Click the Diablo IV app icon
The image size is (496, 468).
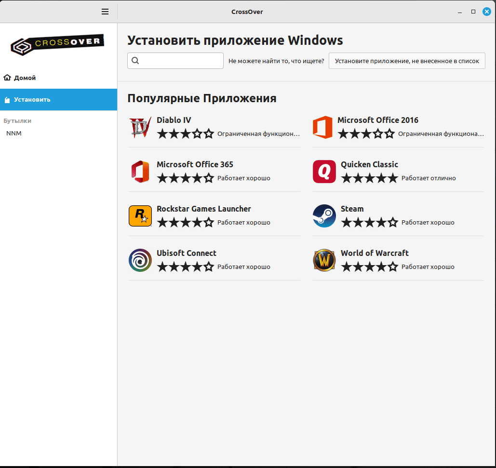coord(140,127)
